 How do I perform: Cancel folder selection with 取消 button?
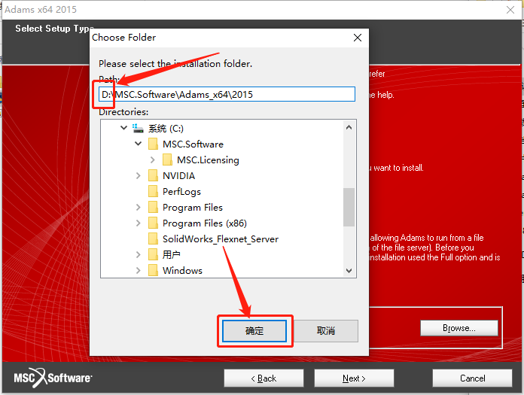(x=326, y=331)
